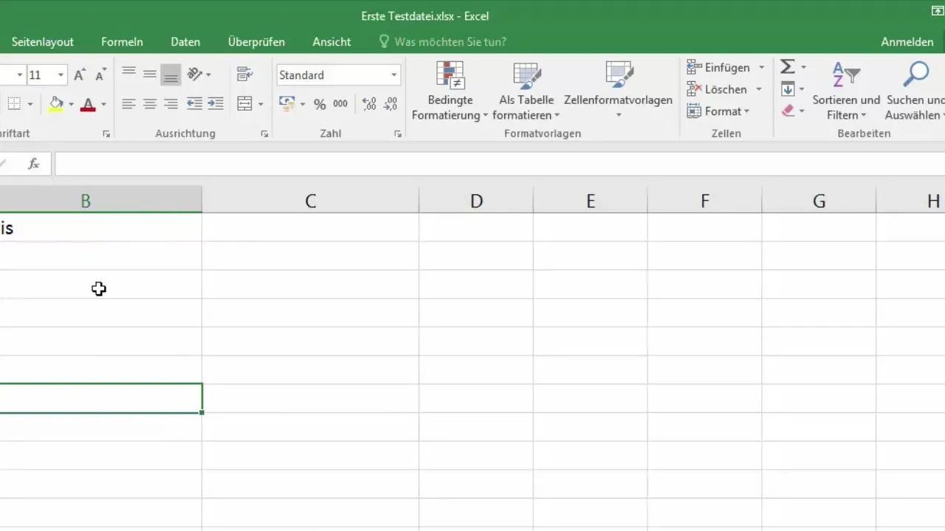Open merge cells dropdown arrow

pyautogui.click(x=261, y=105)
